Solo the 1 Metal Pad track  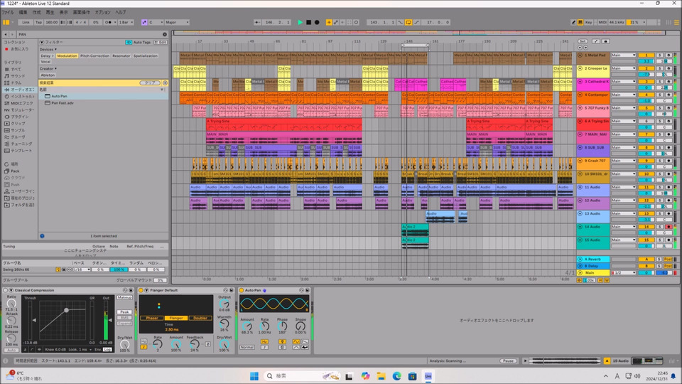[659, 55]
